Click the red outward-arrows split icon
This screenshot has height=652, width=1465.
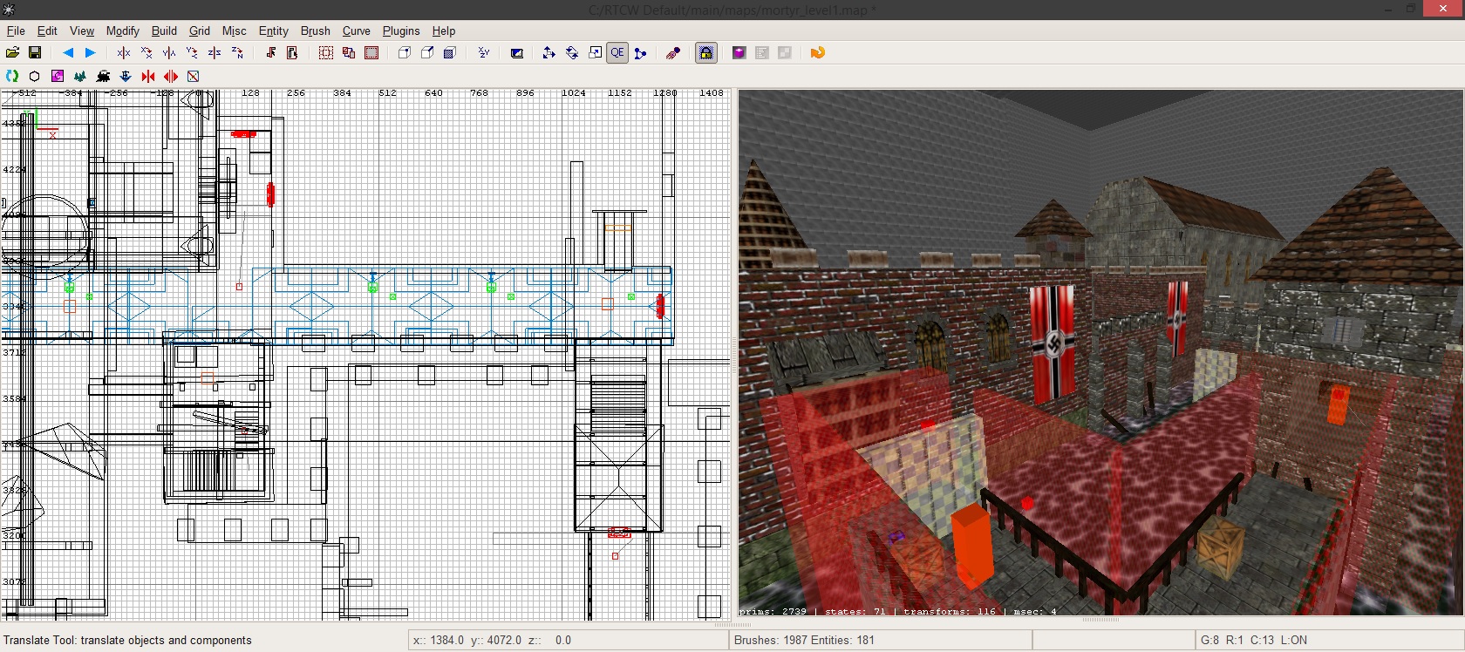[x=171, y=76]
